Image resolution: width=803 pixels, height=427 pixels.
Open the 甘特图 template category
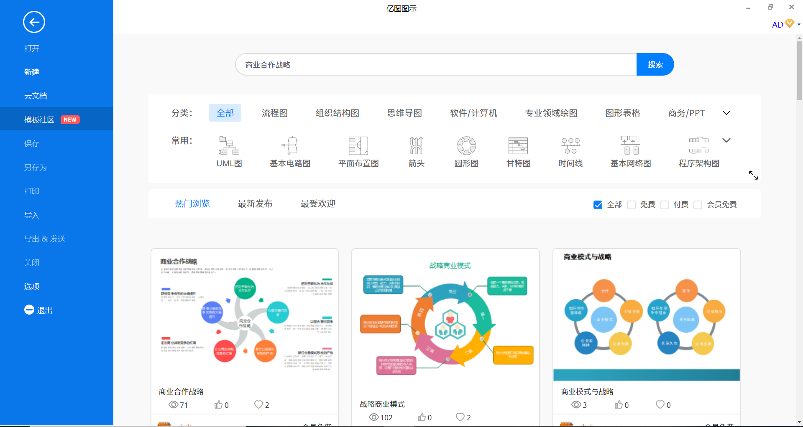click(x=518, y=152)
